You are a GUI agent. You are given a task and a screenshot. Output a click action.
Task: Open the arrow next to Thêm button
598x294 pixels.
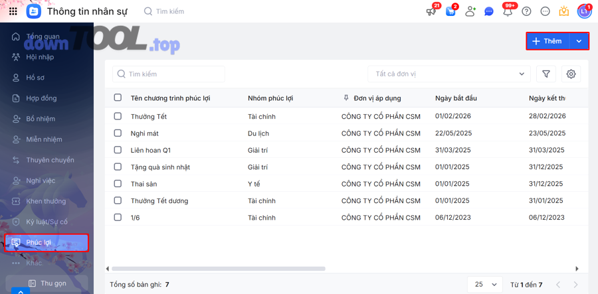tap(579, 41)
